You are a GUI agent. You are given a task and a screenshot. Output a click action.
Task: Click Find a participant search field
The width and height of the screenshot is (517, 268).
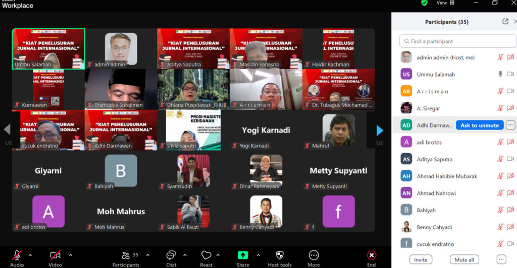(x=458, y=41)
